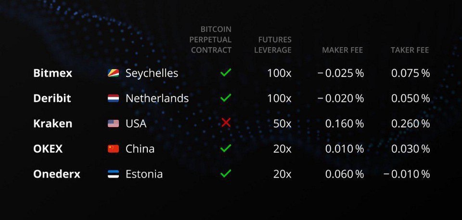
Task: Select the Futures Leverage column header
Action: [x=275, y=45]
